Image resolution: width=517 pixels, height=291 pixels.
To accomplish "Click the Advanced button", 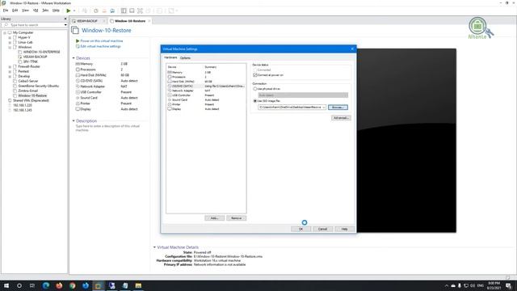I will [x=341, y=118].
